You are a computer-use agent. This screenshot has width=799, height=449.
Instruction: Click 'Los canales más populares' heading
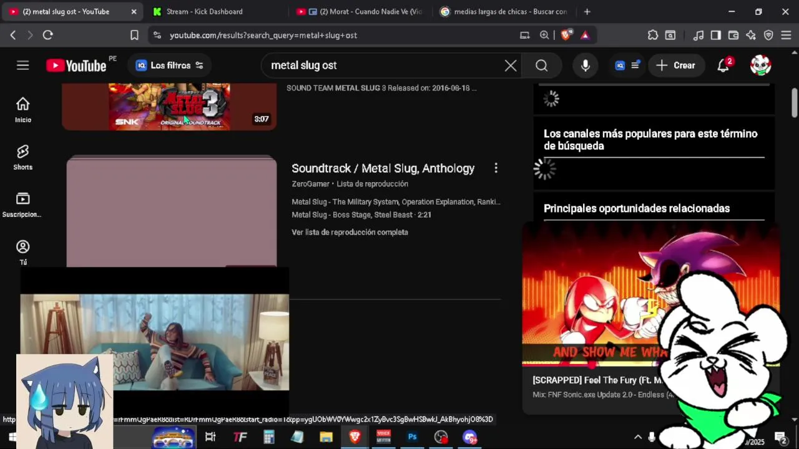coord(650,140)
